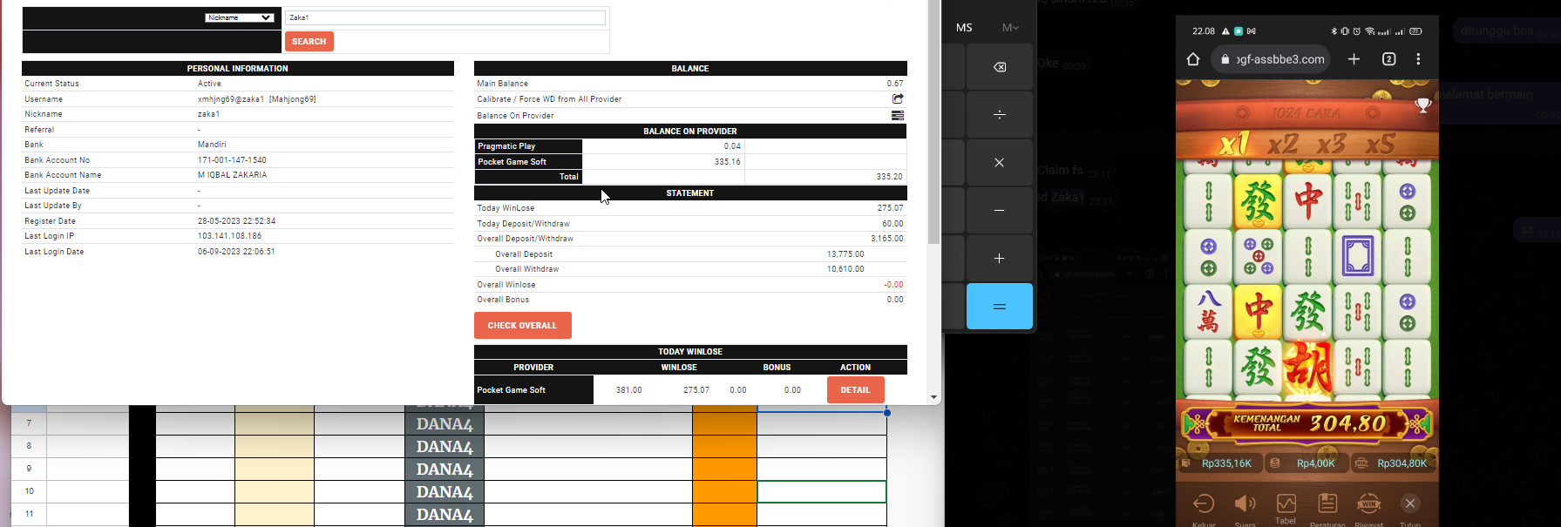Screen dimensions: 1561x527
Task: Tap the phone browser home icon
Action: tap(1193, 59)
